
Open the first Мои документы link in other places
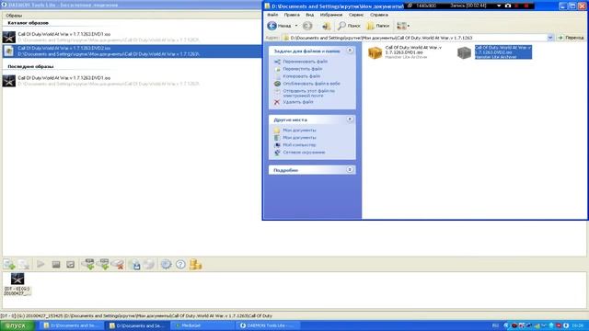pyautogui.click(x=299, y=130)
